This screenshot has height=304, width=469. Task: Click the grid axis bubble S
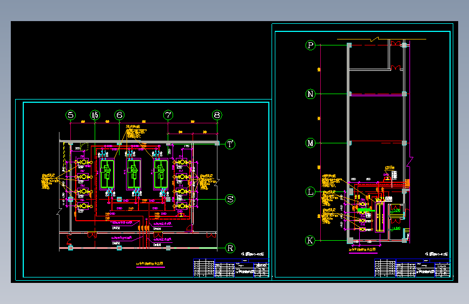click(230, 199)
